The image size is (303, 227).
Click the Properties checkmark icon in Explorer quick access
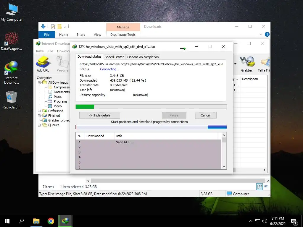pyautogui.click(x=53, y=26)
